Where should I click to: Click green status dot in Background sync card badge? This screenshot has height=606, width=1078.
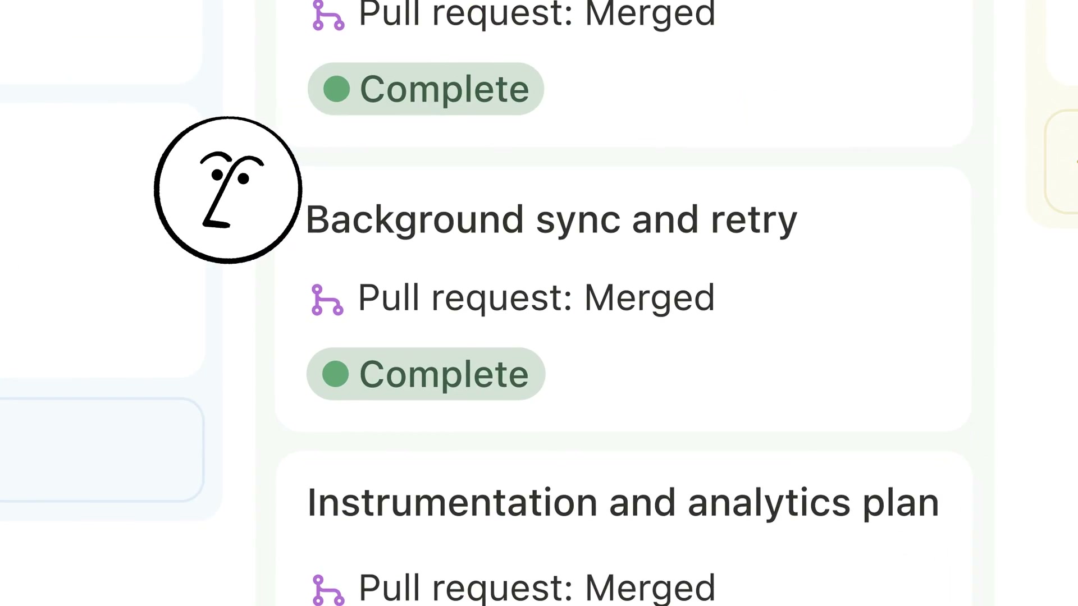coord(336,374)
